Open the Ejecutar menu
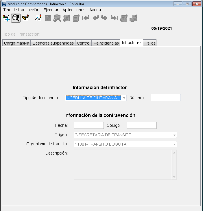Viewport: 203px width, 211px height. 51,10
